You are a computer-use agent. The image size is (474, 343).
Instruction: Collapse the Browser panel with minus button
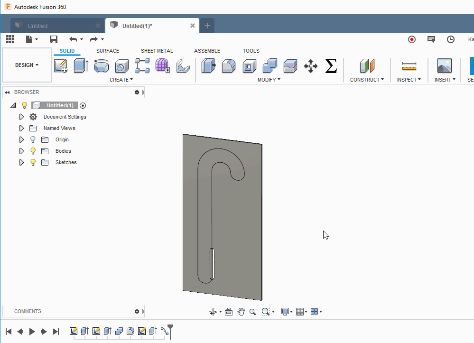click(x=137, y=92)
